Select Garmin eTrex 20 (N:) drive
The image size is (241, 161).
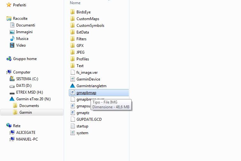click(33, 99)
